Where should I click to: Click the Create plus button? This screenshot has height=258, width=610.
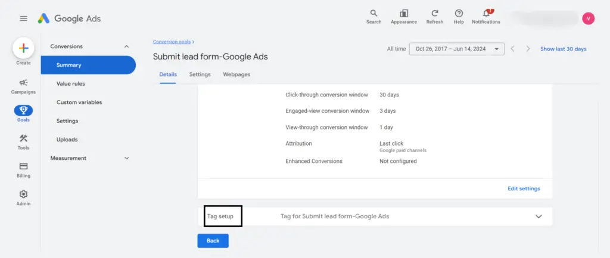tap(23, 49)
